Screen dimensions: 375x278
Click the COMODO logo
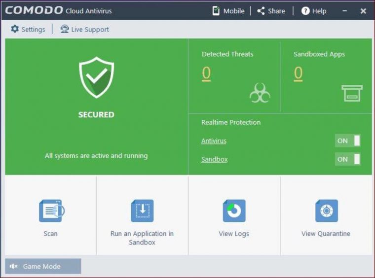click(x=34, y=10)
